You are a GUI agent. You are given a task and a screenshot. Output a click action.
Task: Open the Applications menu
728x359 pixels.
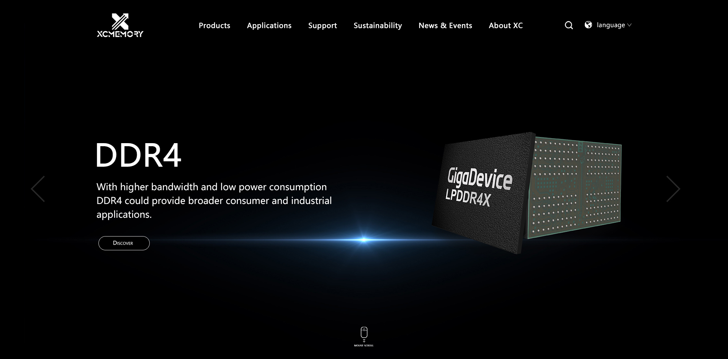(x=269, y=26)
